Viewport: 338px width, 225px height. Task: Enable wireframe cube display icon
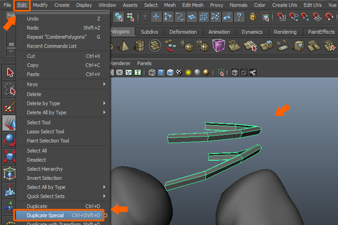[152, 73]
